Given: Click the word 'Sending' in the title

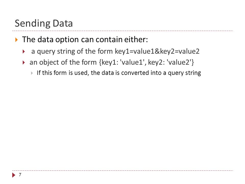Looking at the screenshot, I should click(33, 24).
